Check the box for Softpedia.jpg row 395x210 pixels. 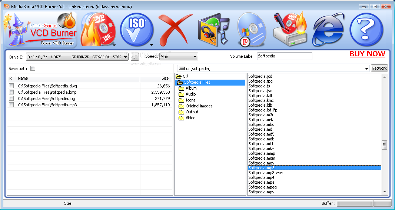tap(11, 99)
